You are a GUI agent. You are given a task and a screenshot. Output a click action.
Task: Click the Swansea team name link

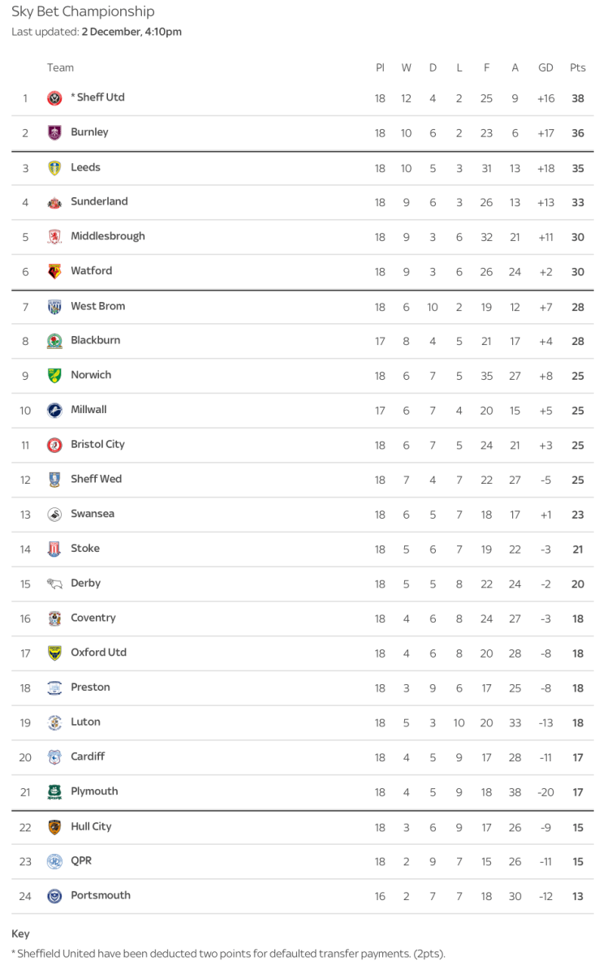(x=92, y=514)
